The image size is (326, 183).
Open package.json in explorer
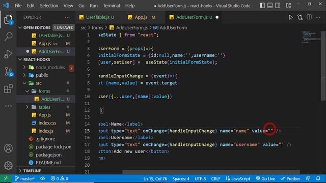click(48, 155)
